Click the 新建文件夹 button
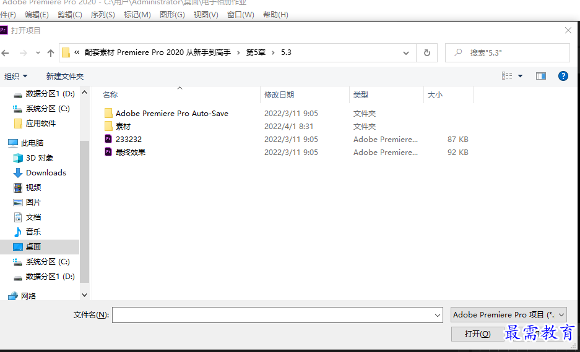The image size is (580, 352). (x=65, y=76)
